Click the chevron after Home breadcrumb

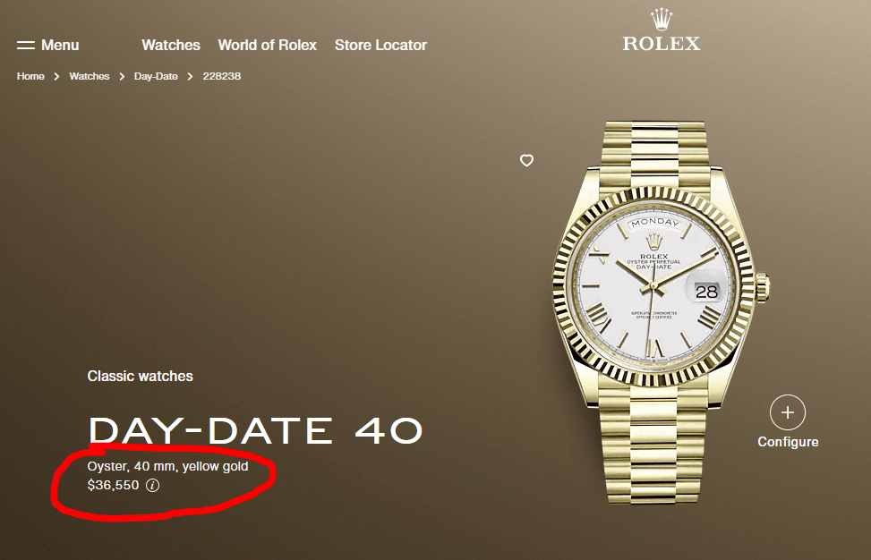coord(56,77)
